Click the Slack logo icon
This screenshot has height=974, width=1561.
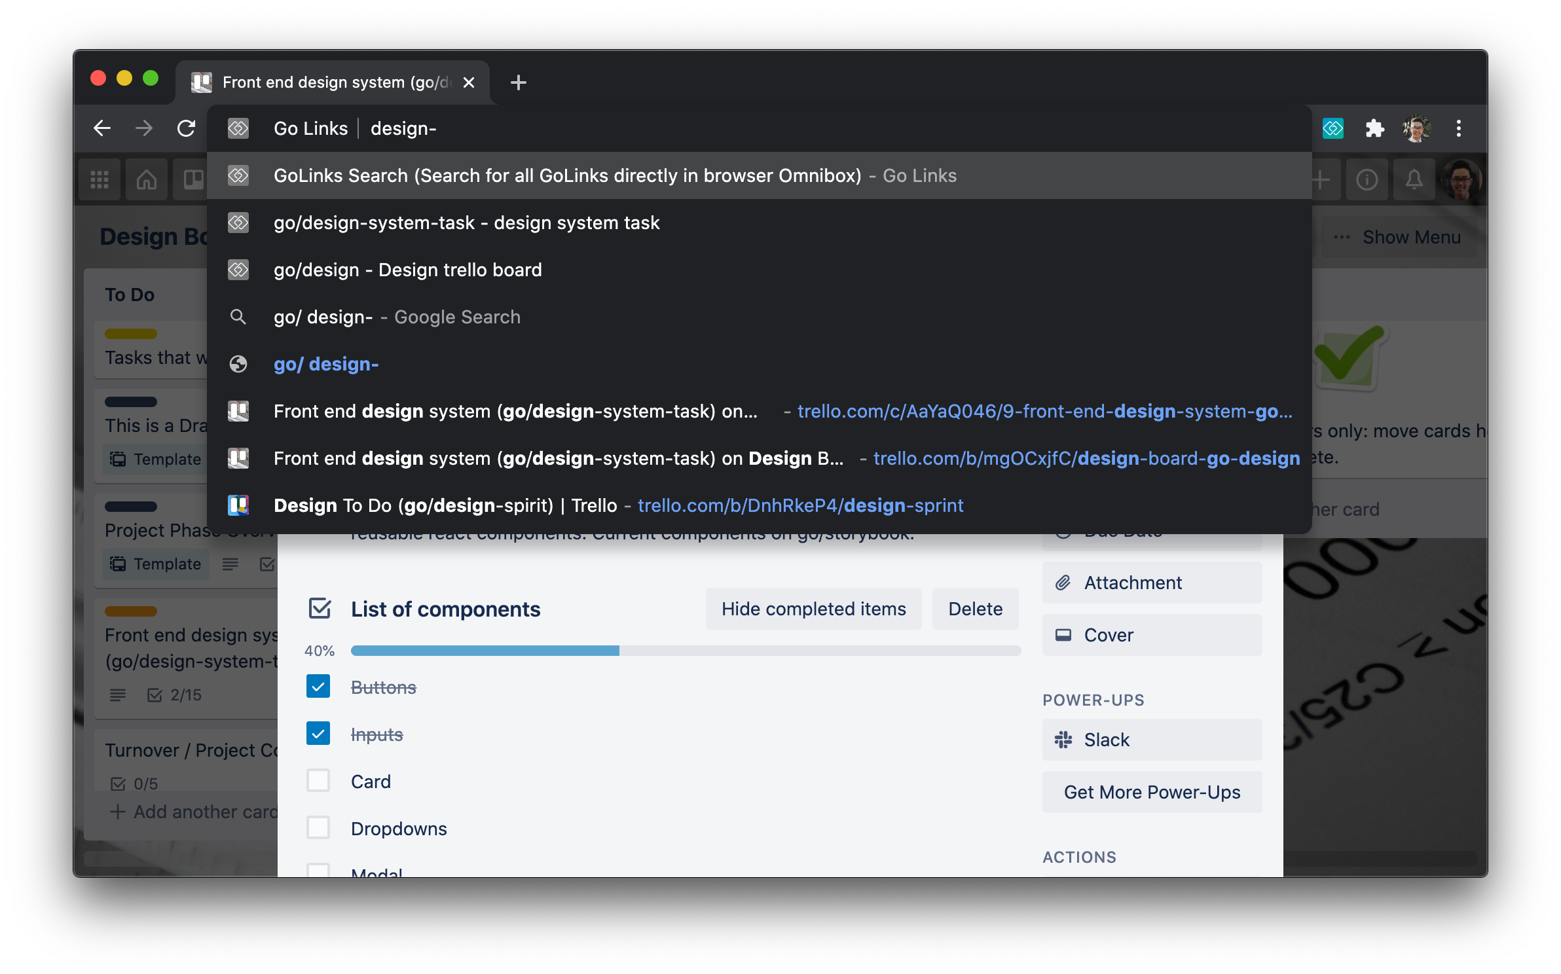[1063, 740]
